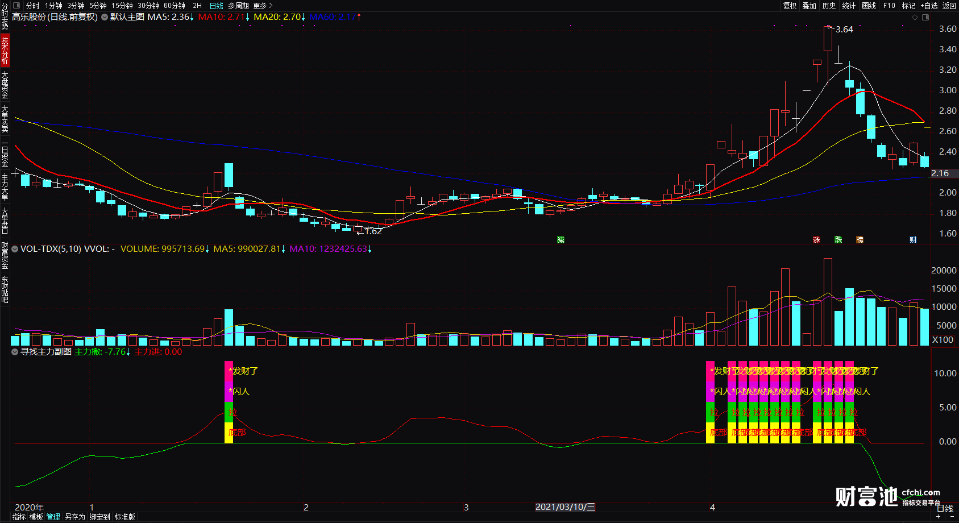Select the 60分钟 period

click(175, 5)
